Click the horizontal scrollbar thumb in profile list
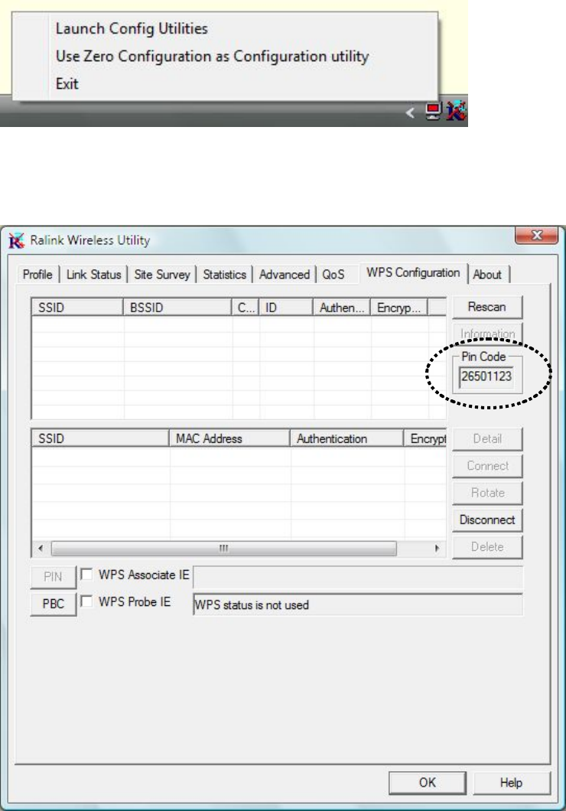 224,549
